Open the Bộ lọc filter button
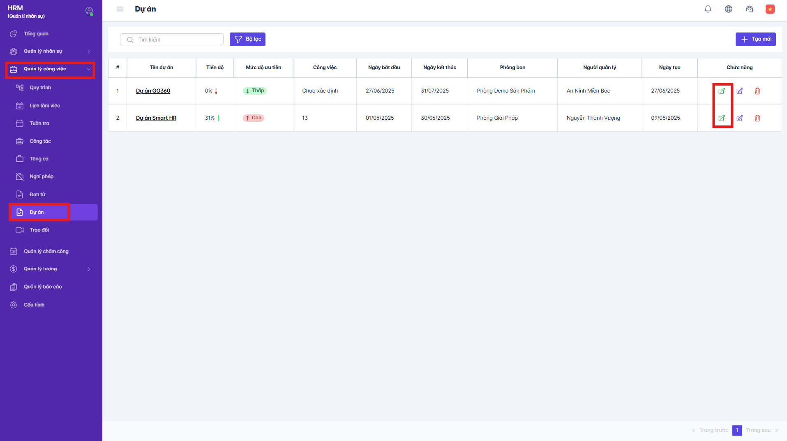The width and height of the screenshot is (787, 441). (247, 39)
